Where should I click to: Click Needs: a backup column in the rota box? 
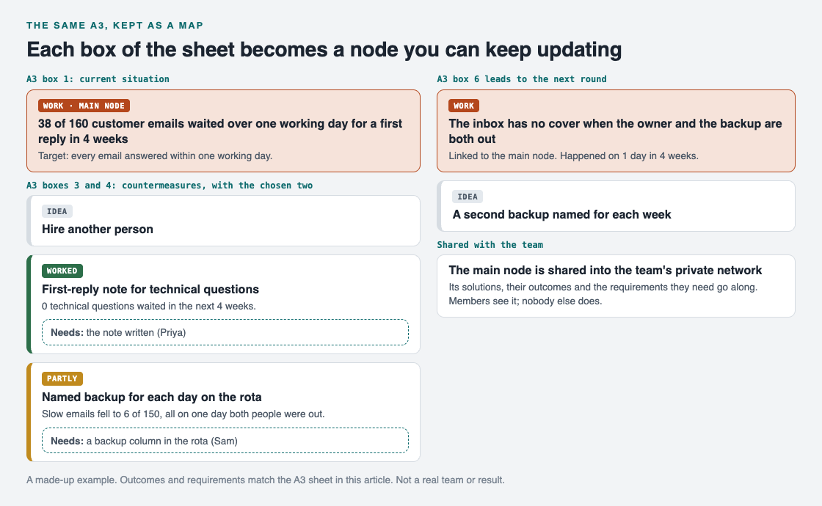coord(225,441)
